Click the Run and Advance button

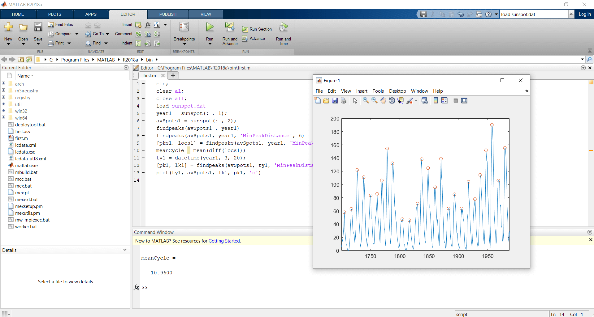229,34
